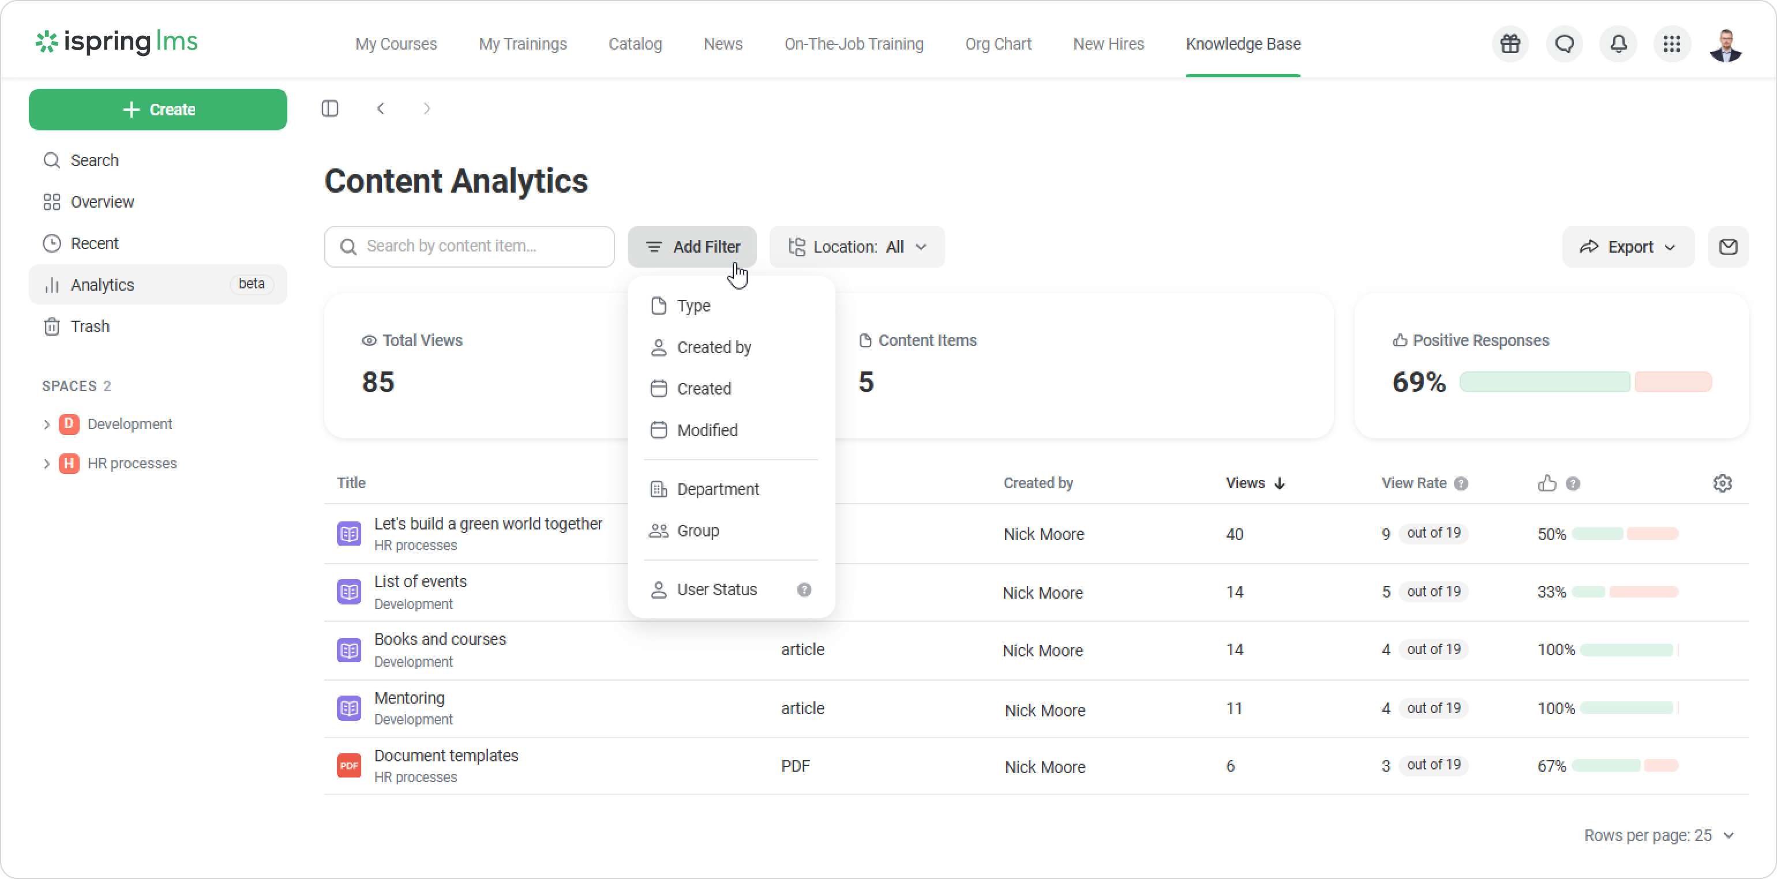Expand the Development space tree
The image size is (1777, 879).
click(46, 425)
